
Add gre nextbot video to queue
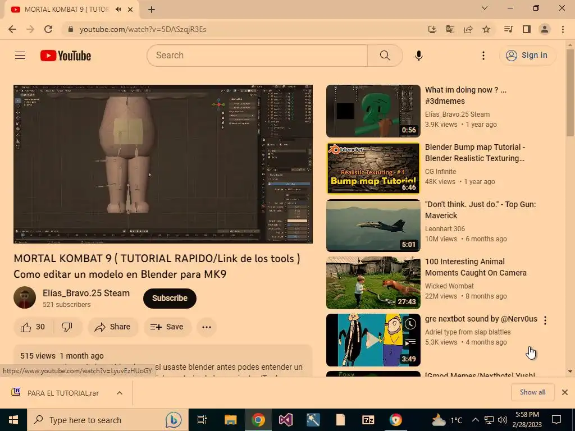pos(410,343)
